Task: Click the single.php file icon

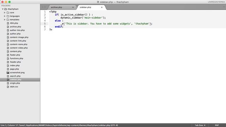Action: (8, 83)
